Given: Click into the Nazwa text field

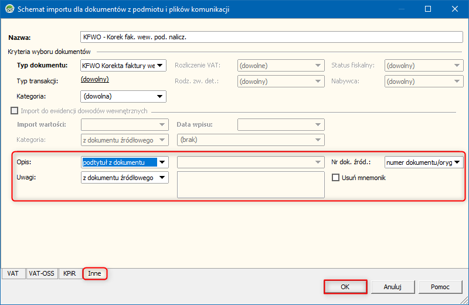Looking at the screenshot, I should [271, 37].
